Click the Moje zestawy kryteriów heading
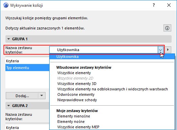Viewport: 177px width, 130px height. pos(77,111)
